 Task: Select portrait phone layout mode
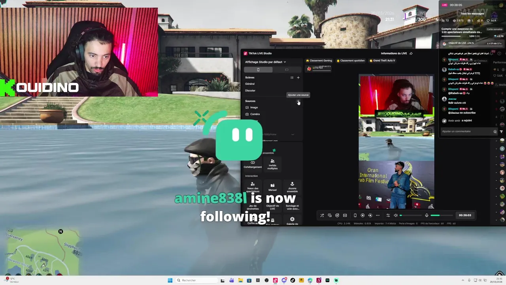[258, 70]
